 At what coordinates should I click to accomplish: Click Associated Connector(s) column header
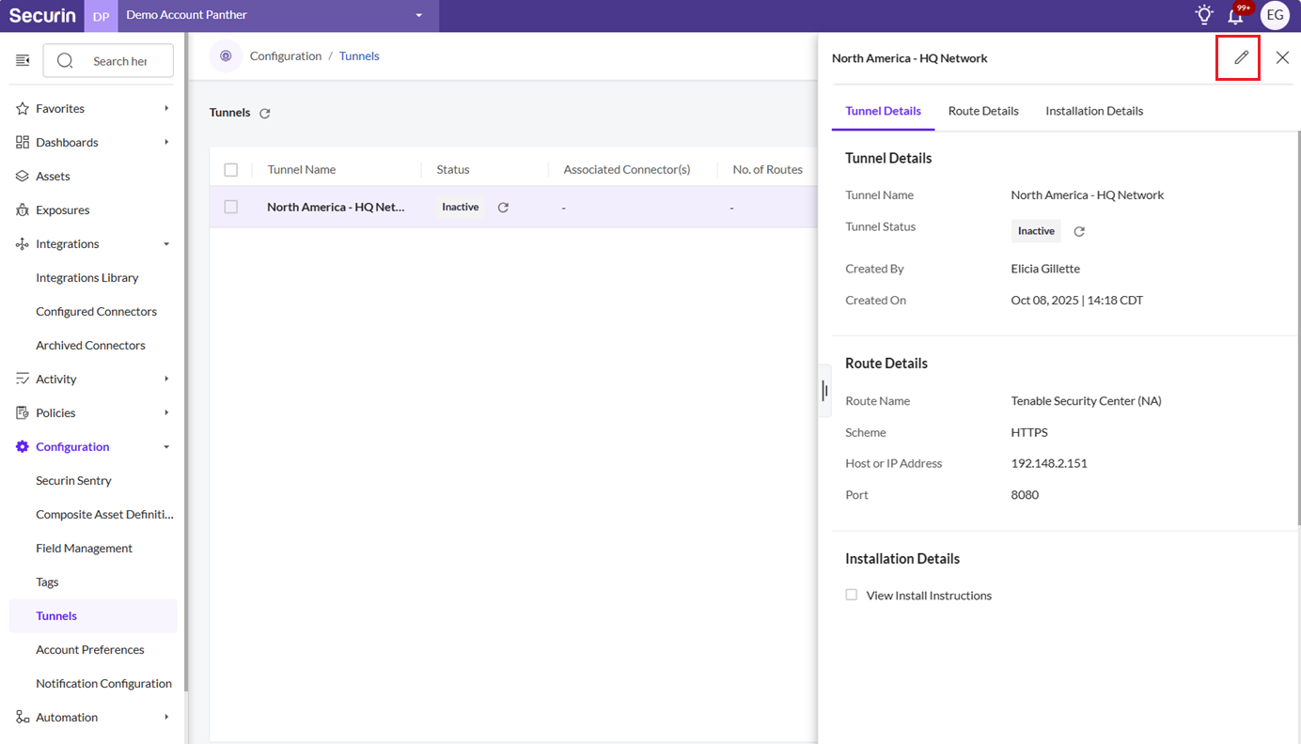point(627,170)
